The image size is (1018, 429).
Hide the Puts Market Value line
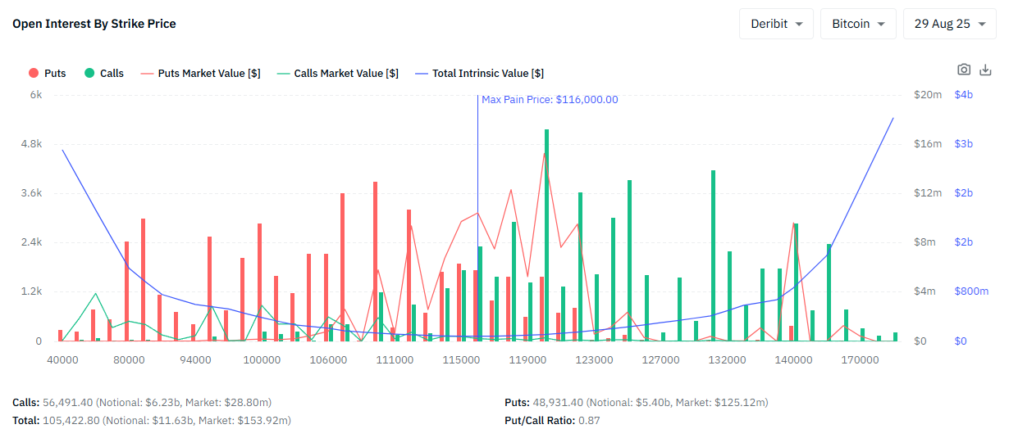[200, 73]
